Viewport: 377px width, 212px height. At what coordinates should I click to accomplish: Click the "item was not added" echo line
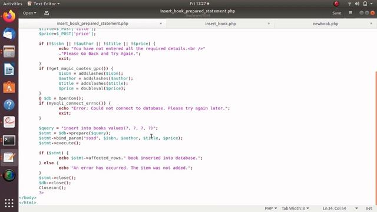coord(125,168)
